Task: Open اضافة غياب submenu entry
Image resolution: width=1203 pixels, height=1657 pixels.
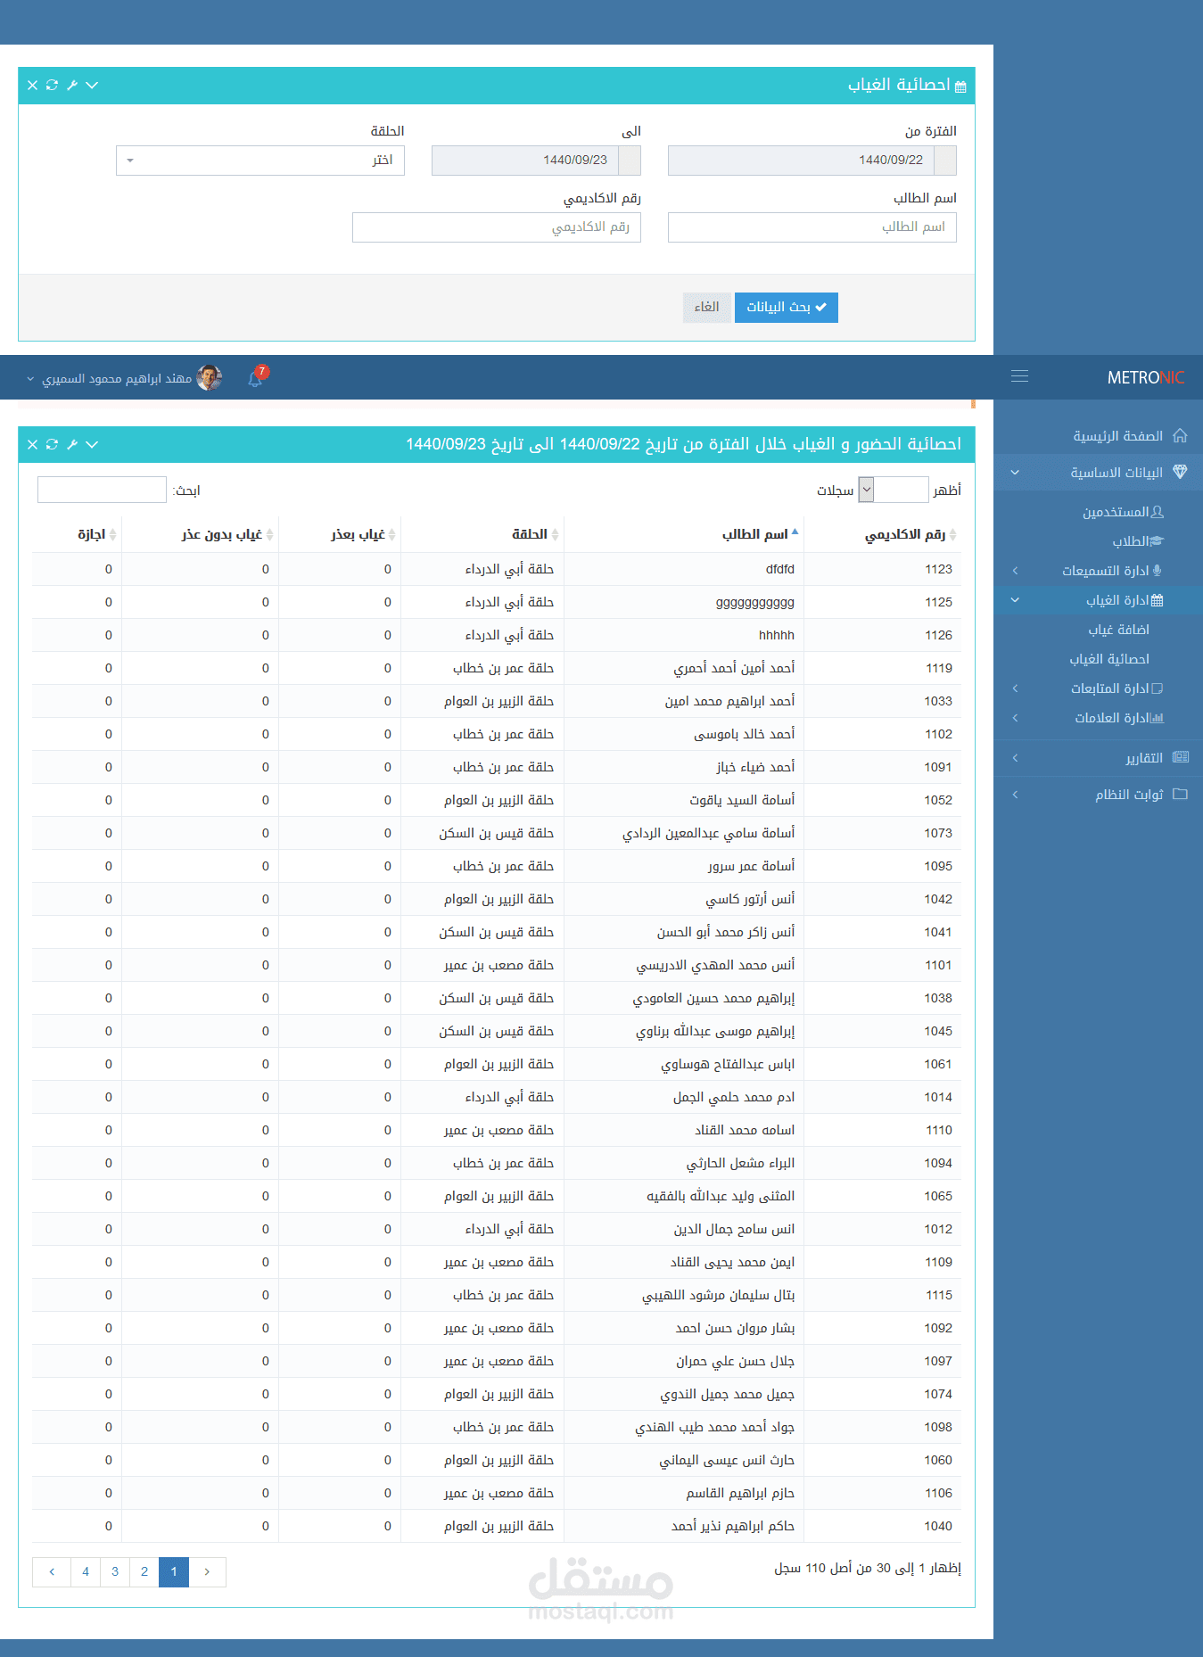Action: tap(1118, 630)
